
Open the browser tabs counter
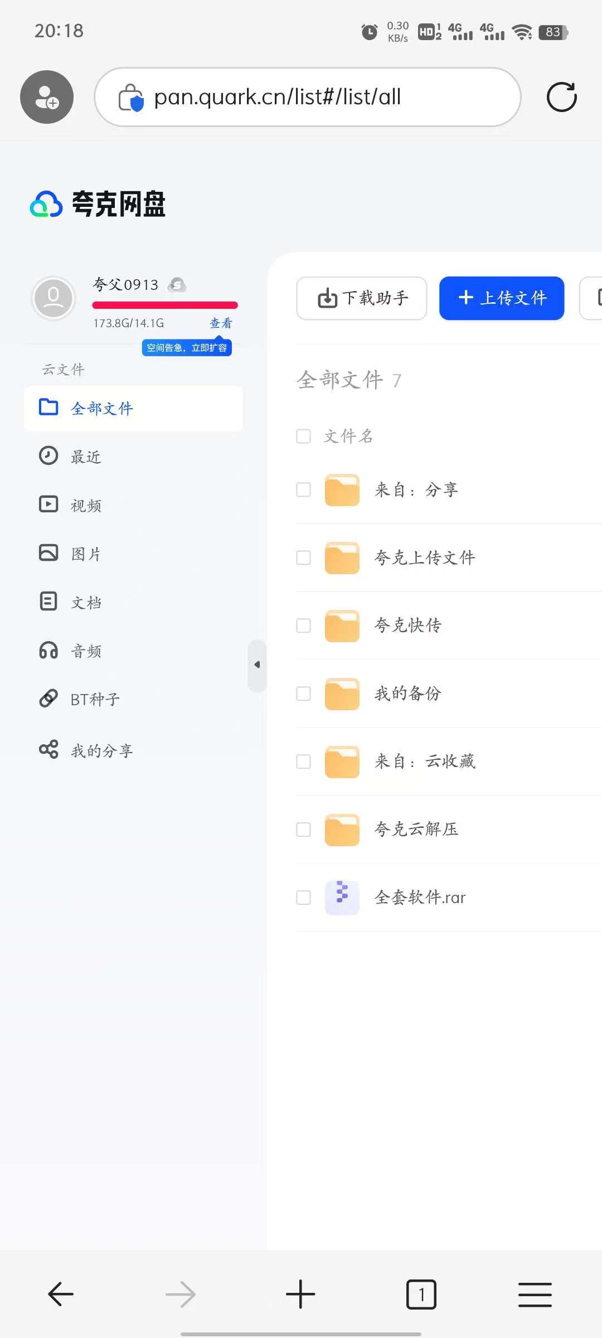pyautogui.click(x=421, y=1294)
